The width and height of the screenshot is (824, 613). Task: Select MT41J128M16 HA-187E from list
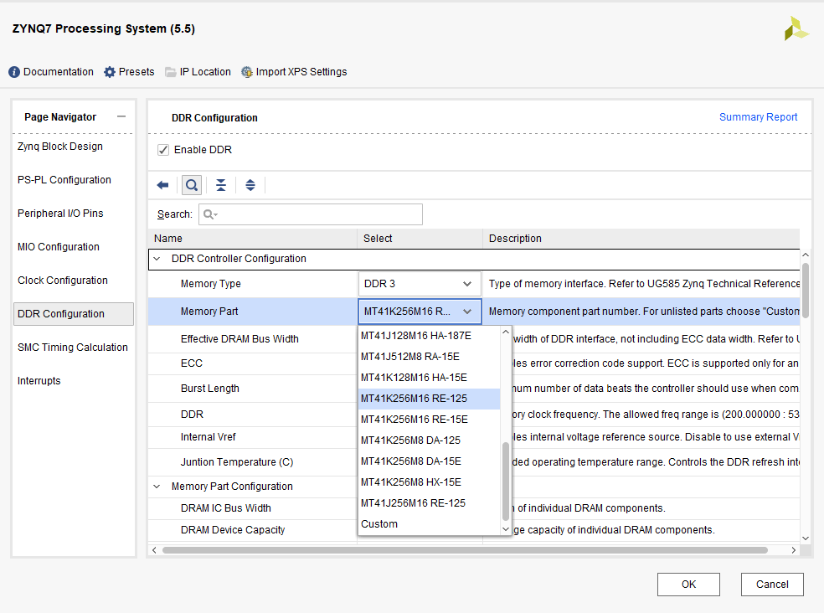pos(430,336)
